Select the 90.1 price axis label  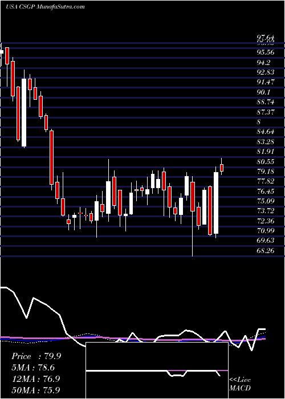[263, 92]
